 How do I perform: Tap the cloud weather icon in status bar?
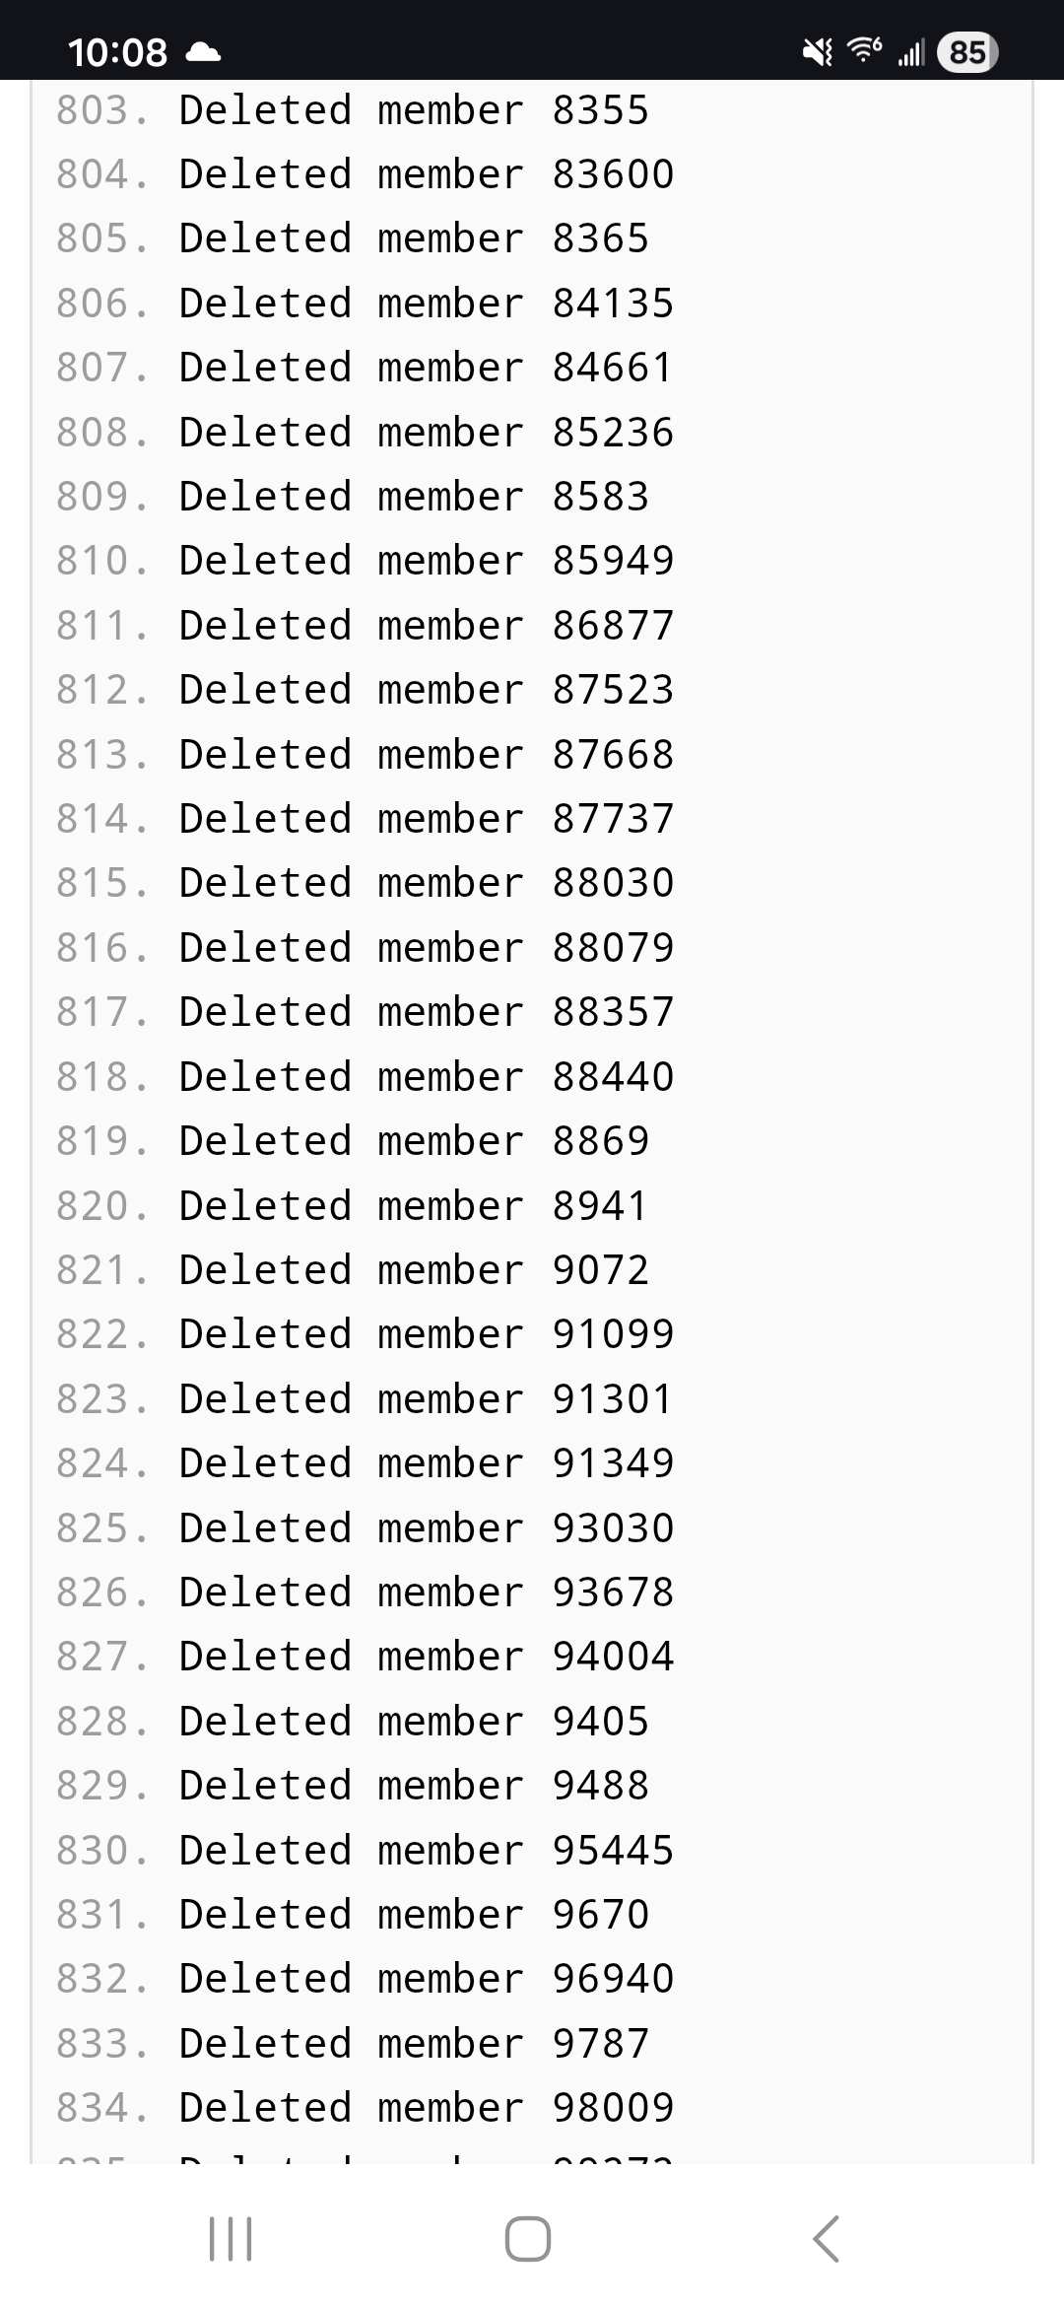click(202, 51)
